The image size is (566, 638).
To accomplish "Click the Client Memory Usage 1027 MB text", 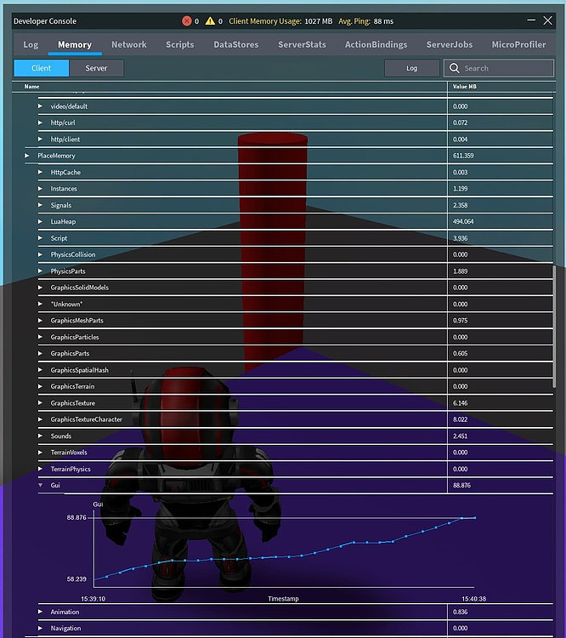I will pos(280,21).
